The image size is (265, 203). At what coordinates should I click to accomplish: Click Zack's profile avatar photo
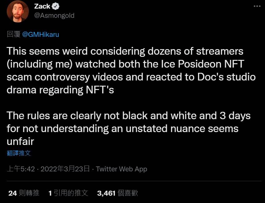pos(18,11)
